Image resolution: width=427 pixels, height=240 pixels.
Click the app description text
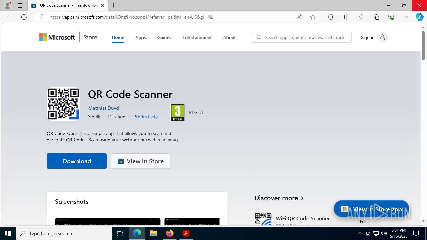tap(114, 137)
